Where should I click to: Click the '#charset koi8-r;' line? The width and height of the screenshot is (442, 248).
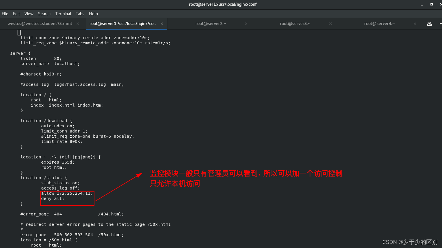41,74
